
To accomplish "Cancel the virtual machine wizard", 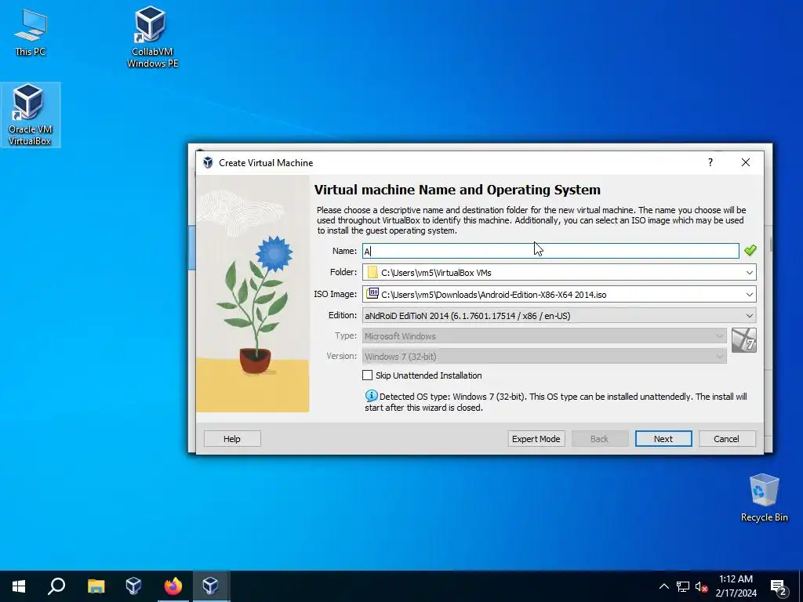I will pyautogui.click(x=727, y=439).
